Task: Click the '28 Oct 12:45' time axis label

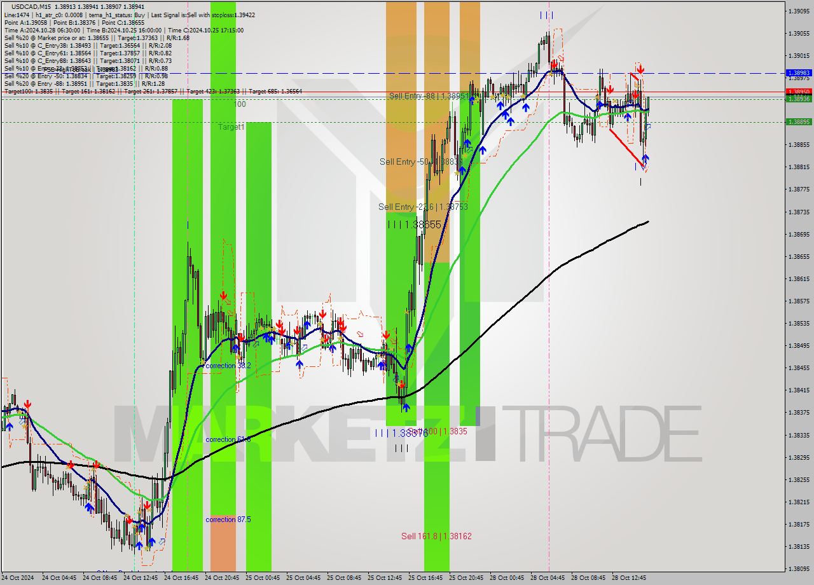Action: click(x=629, y=578)
